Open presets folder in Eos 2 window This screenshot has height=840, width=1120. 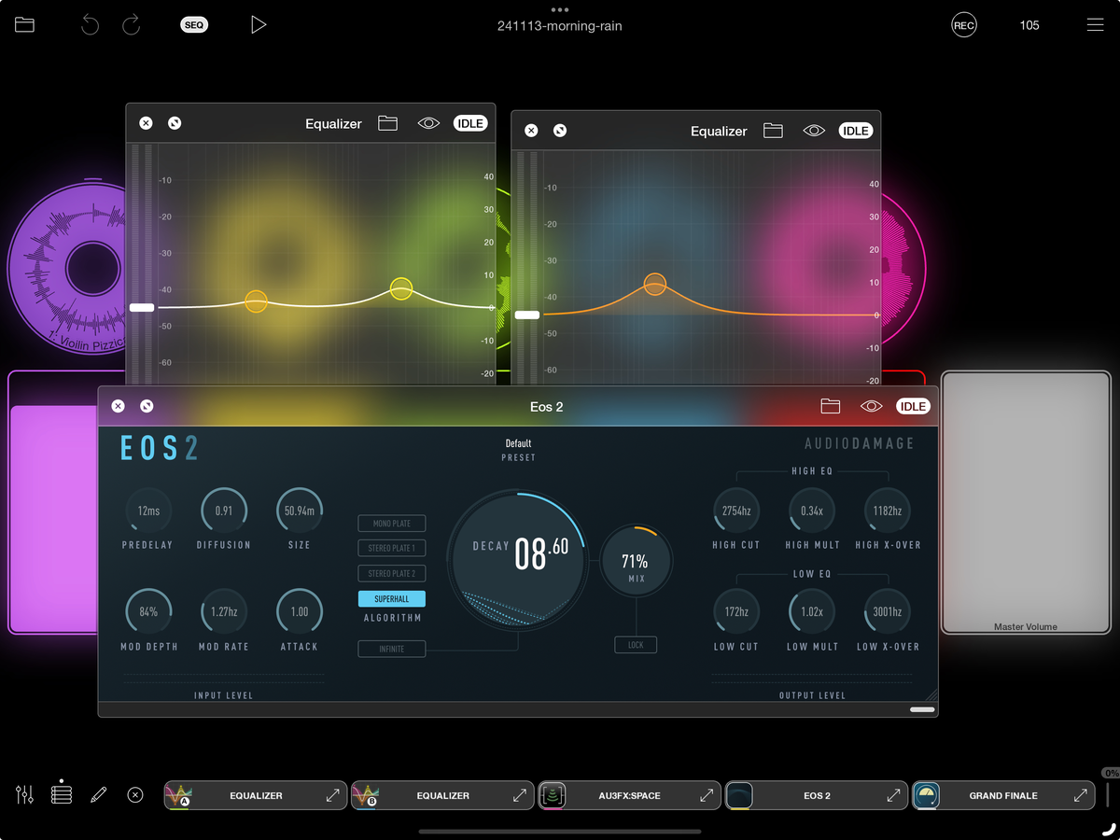pyautogui.click(x=831, y=406)
